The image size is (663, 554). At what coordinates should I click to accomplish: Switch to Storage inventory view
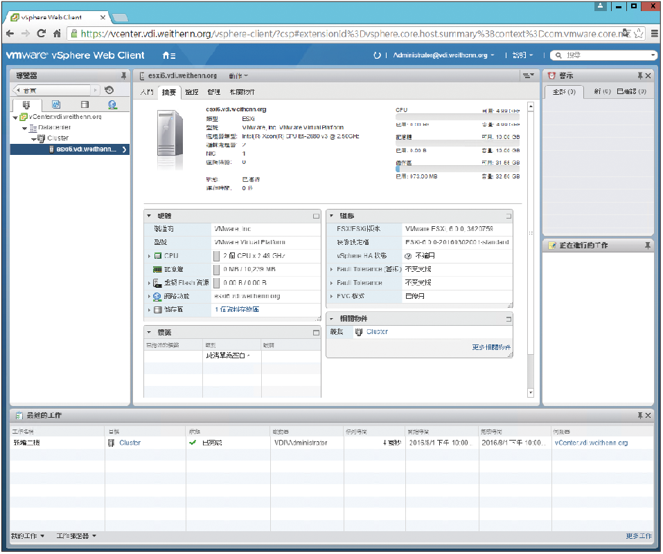tap(85, 104)
